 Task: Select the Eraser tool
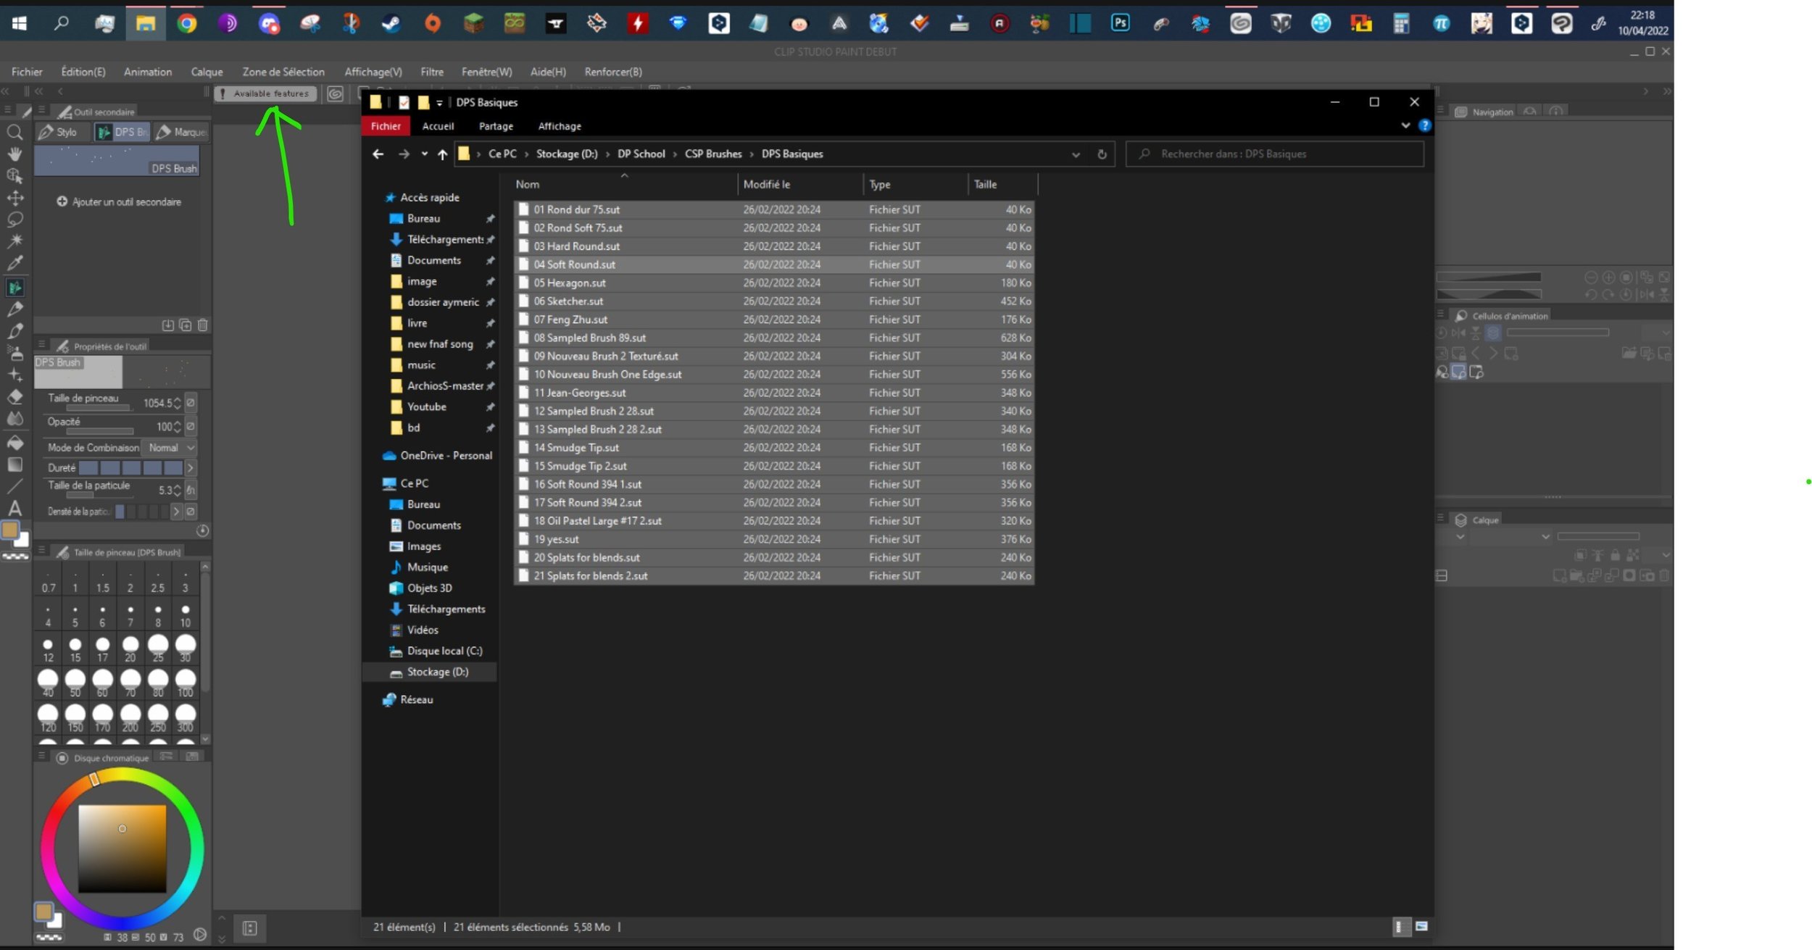(14, 396)
